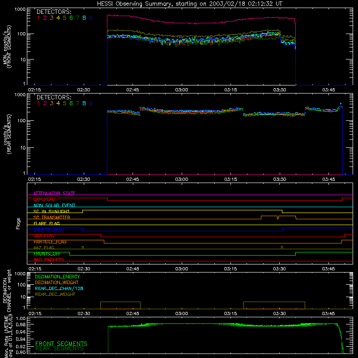Click the HESSI Observing Summary title text
The width and height of the screenshot is (358, 358).
190,4
